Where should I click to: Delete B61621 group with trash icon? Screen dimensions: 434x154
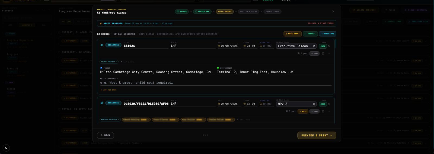point(323,53)
